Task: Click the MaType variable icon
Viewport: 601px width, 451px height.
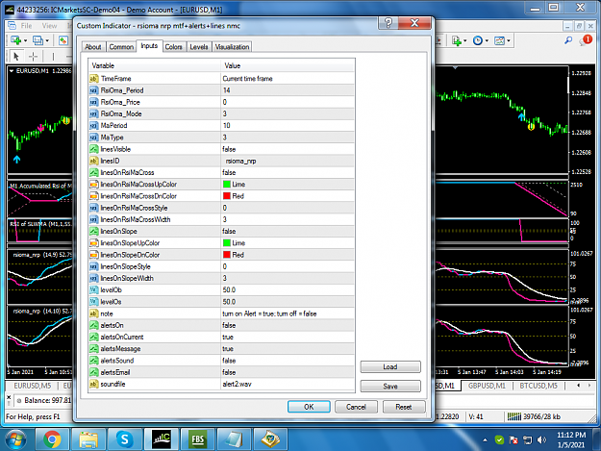Action: (94, 138)
